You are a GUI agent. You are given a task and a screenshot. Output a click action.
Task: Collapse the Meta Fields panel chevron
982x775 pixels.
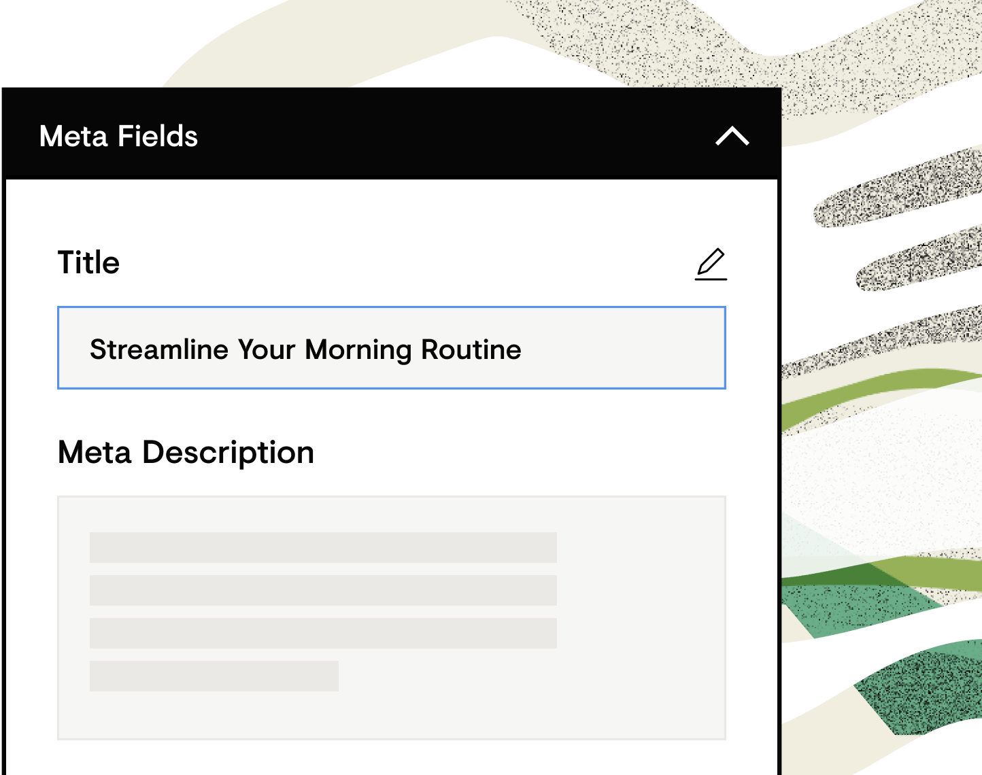732,137
